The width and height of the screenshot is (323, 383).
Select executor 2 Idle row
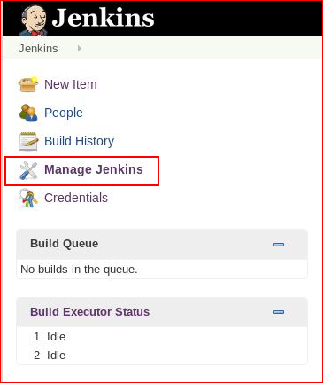coord(162,356)
